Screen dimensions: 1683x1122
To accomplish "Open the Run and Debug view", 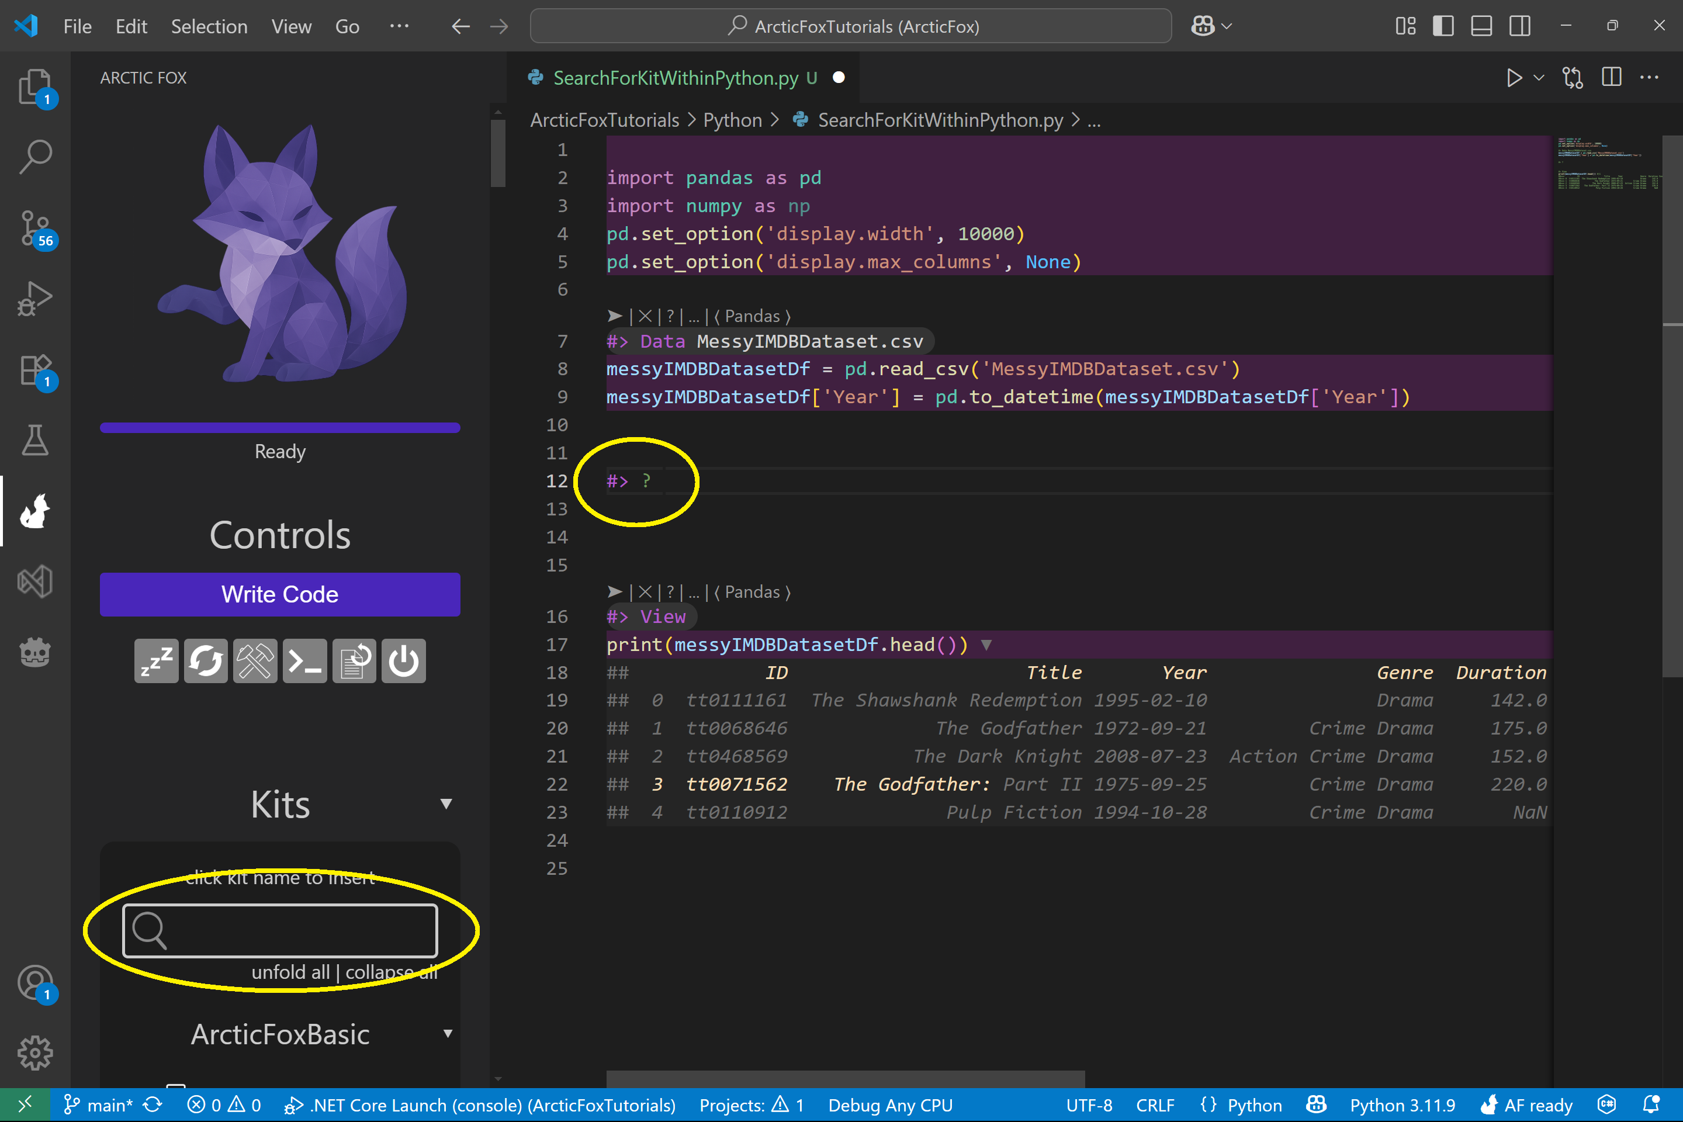I will [34, 299].
